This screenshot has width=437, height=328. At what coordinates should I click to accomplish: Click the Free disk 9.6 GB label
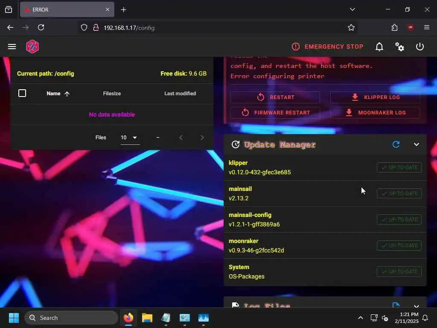184,73
